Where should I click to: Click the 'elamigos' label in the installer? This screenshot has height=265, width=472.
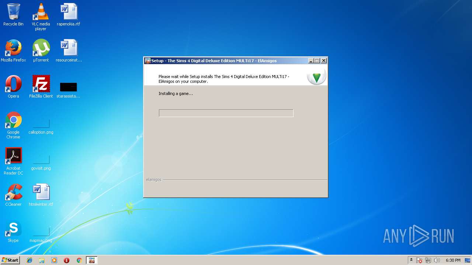[153, 180]
